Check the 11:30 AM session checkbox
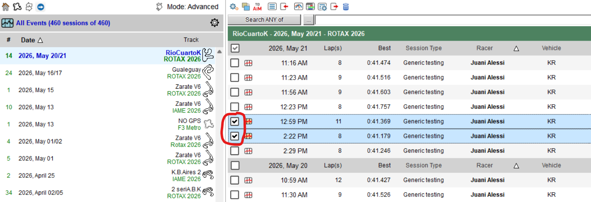Image resolution: width=591 pixels, height=202 pixels. pos(235,195)
